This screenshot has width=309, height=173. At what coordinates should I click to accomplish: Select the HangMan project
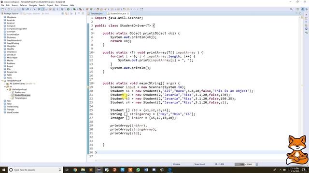pyautogui.click(x=11, y=46)
